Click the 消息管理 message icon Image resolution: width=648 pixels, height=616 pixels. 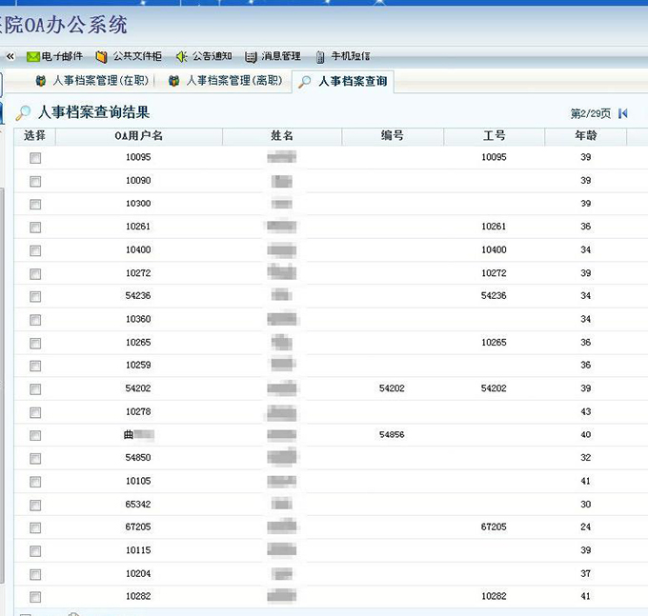(251, 57)
